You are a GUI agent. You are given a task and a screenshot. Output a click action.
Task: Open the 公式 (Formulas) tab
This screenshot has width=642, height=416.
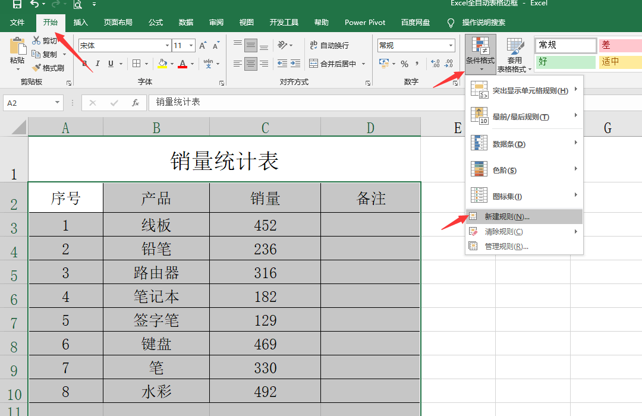(156, 23)
